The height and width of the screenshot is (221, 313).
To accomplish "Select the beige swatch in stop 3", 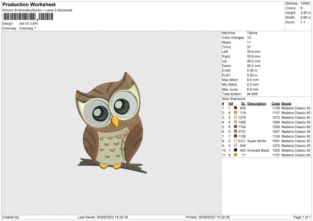I will [236, 117].
